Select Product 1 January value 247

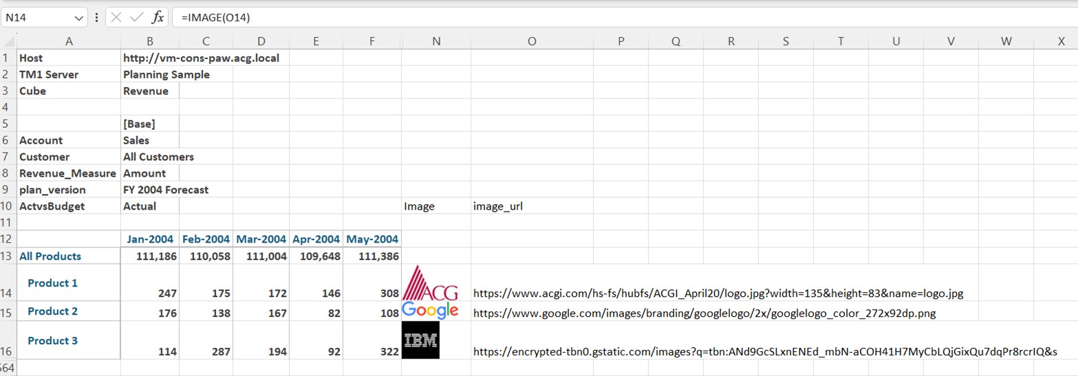click(150, 283)
